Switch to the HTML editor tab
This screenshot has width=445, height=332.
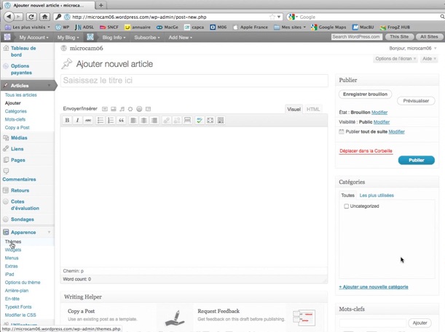click(313, 109)
